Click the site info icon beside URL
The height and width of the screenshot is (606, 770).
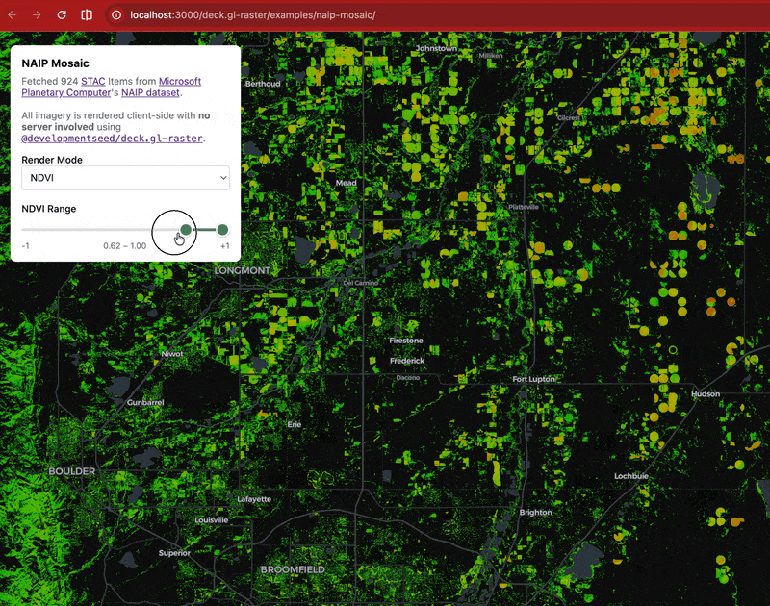coord(116,15)
